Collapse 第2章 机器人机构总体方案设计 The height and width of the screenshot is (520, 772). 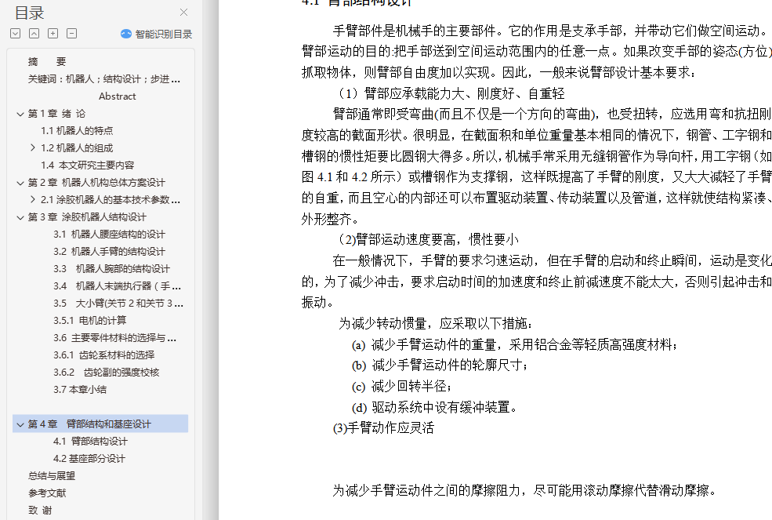coord(20,183)
